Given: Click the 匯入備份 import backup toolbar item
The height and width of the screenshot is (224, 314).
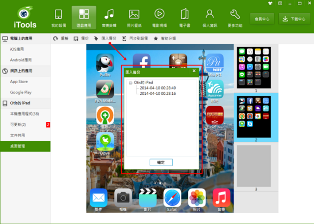Looking at the screenshot, I should click(105, 38).
